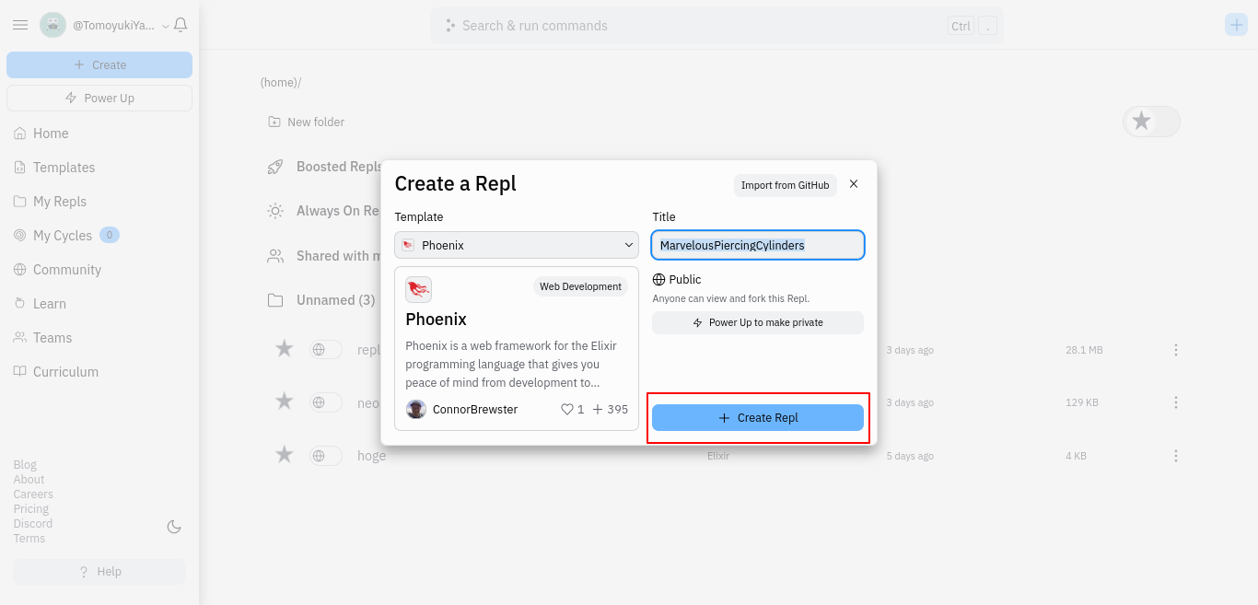Click the plus icon at top right
Screen dimensions: 1258x605
[1236, 25]
